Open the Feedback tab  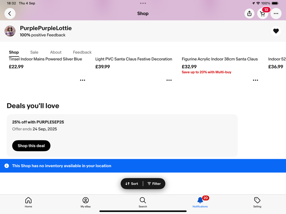[x=82, y=52]
